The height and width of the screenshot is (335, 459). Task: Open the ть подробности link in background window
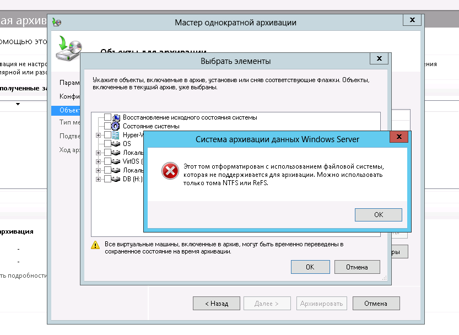(23, 275)
